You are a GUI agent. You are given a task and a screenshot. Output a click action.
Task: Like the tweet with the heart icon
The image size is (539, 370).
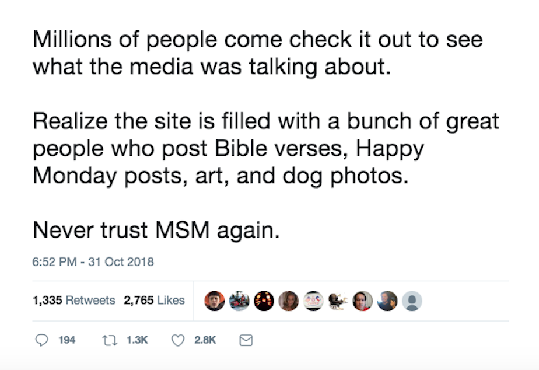[x=177, y=340]
